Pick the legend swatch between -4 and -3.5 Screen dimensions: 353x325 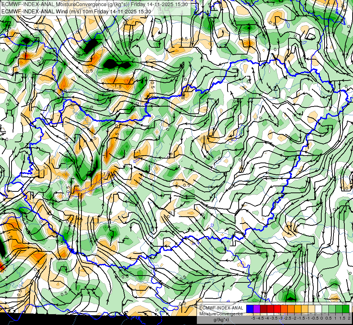pyautogui.click(x=270, y=309)
